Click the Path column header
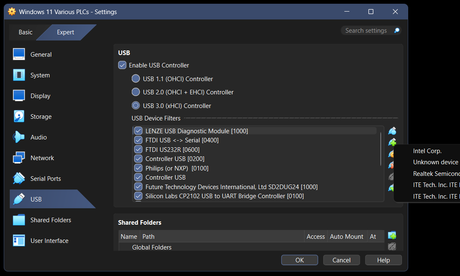 click(x=222, y=236)
